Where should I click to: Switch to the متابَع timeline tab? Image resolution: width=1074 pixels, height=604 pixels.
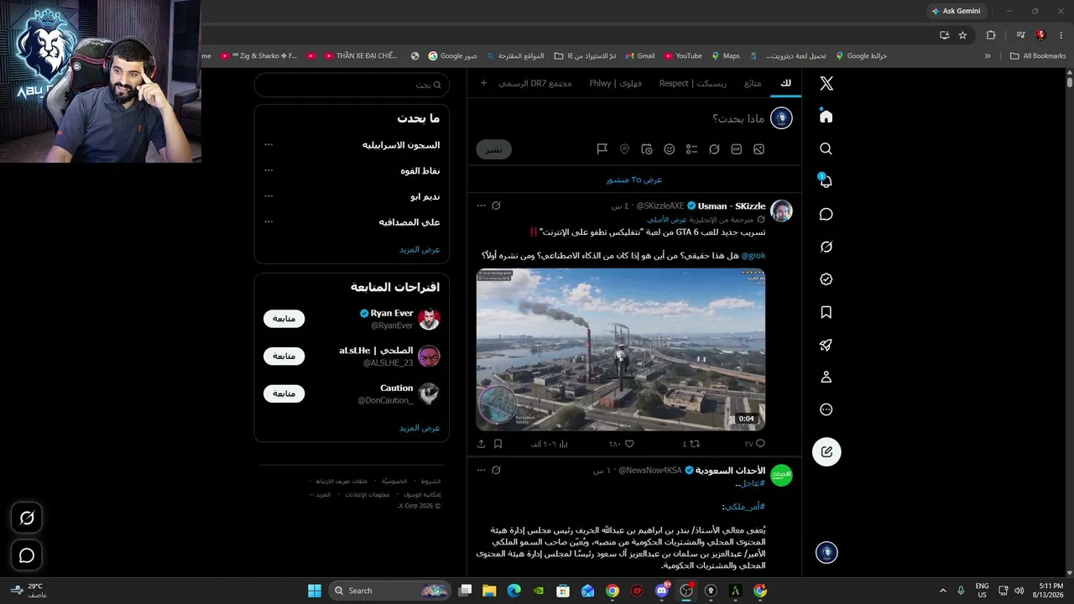pyautogui.click(x=753, y=83)
